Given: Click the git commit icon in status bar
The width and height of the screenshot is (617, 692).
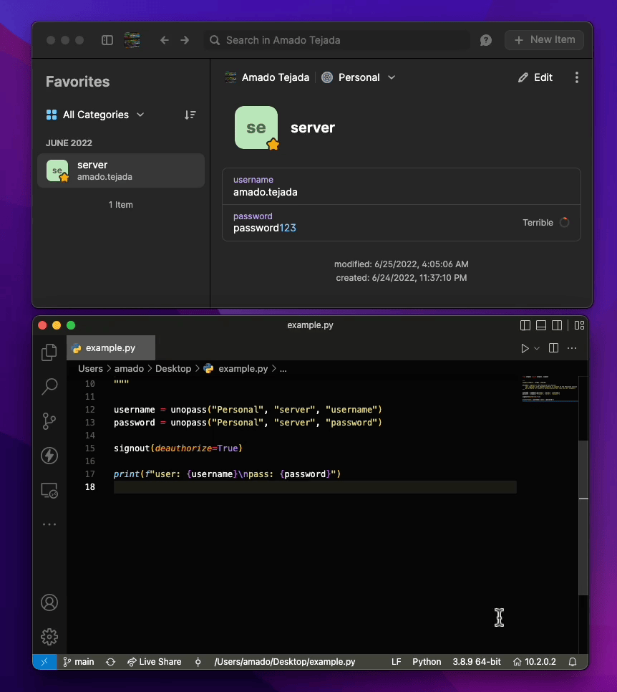Looking at the screenshot, I should [198, 661].
